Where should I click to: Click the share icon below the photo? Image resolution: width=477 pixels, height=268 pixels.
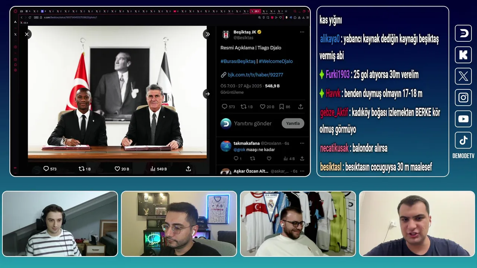pyautogui.click(x=189, y=169)
